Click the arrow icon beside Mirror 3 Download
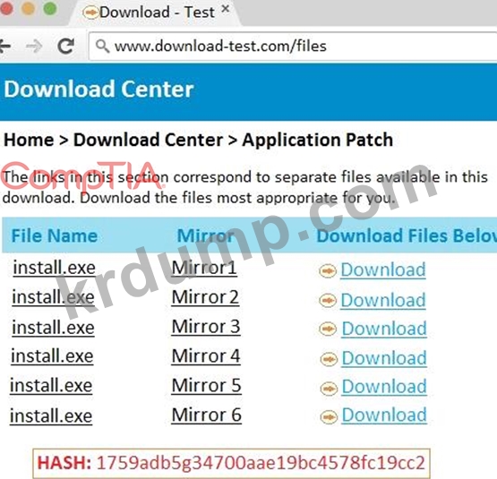 click(328, 329)
